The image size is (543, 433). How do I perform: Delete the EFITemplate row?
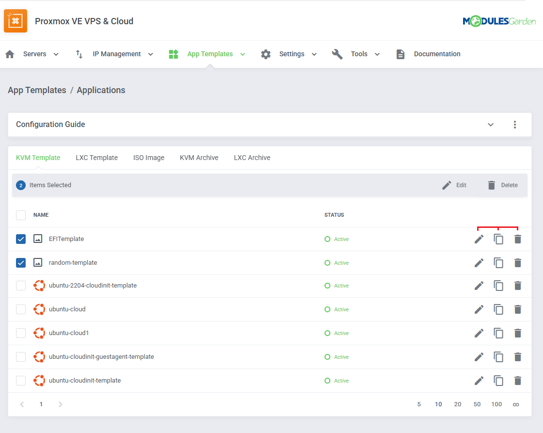point(518,239)
